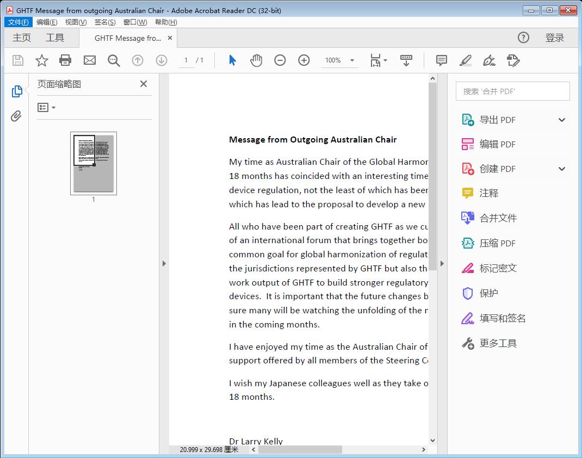Bookmark file with star icon

[42, 60]
